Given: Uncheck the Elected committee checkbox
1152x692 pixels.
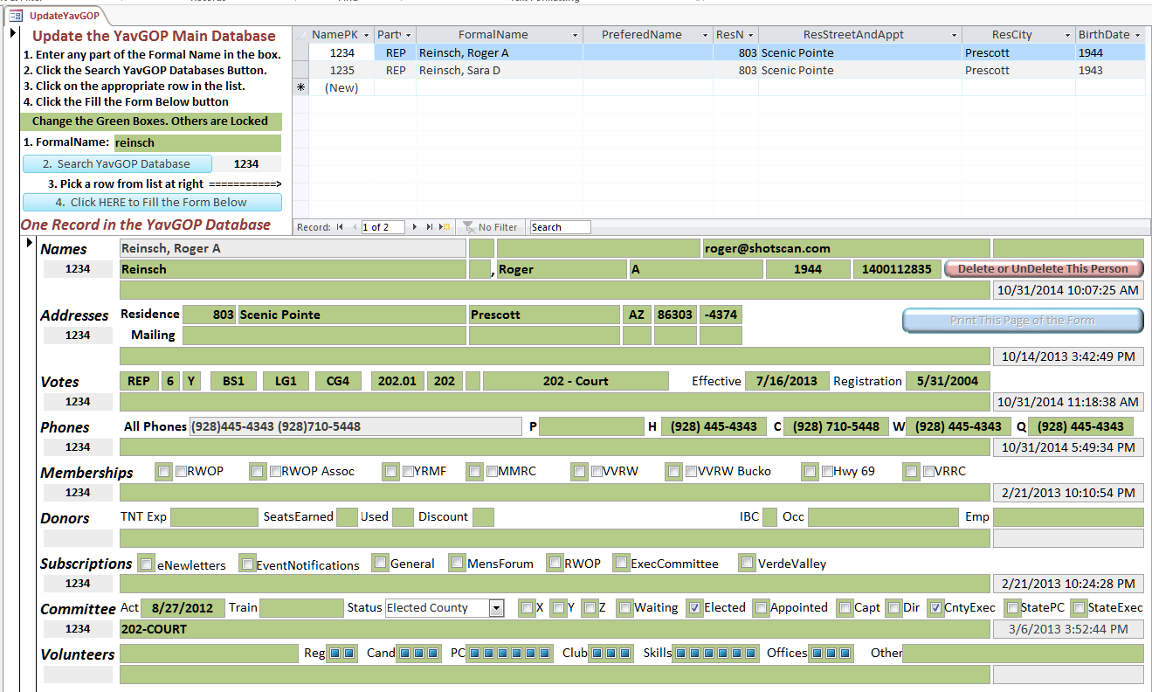Looking at the screenshot, I should 694,607.
